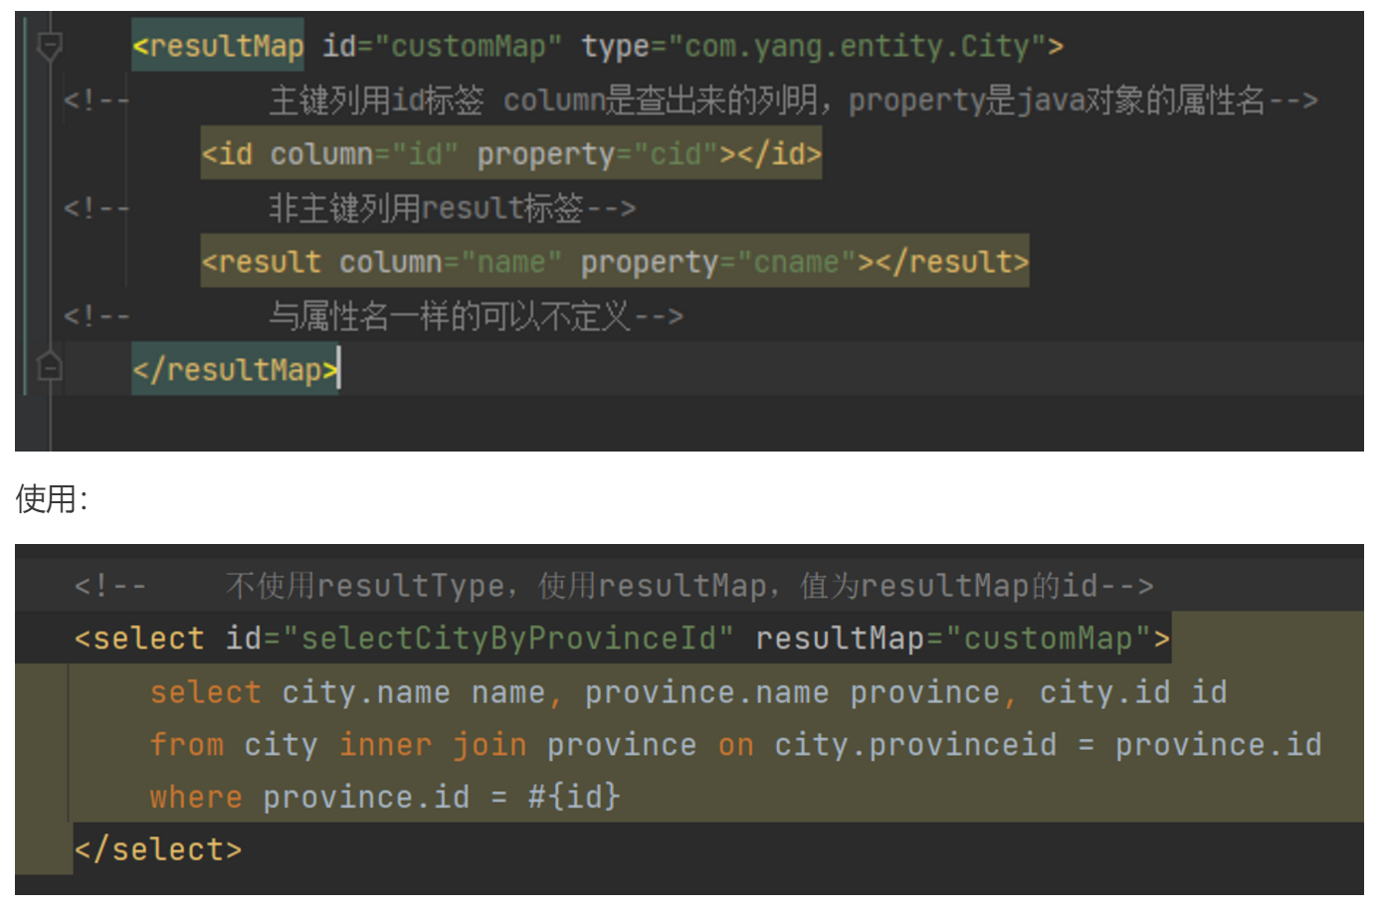Click the 使用: text between code blocks
Viewport: 1384px width, 912px height.
coord(52,499)
